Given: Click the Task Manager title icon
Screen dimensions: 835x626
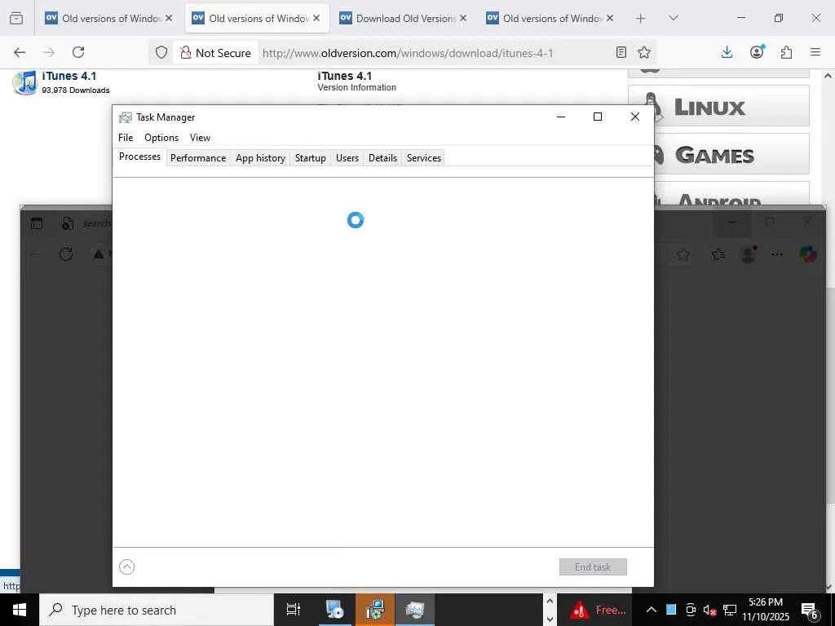Looking at the screenshot, I should (125, 117).
